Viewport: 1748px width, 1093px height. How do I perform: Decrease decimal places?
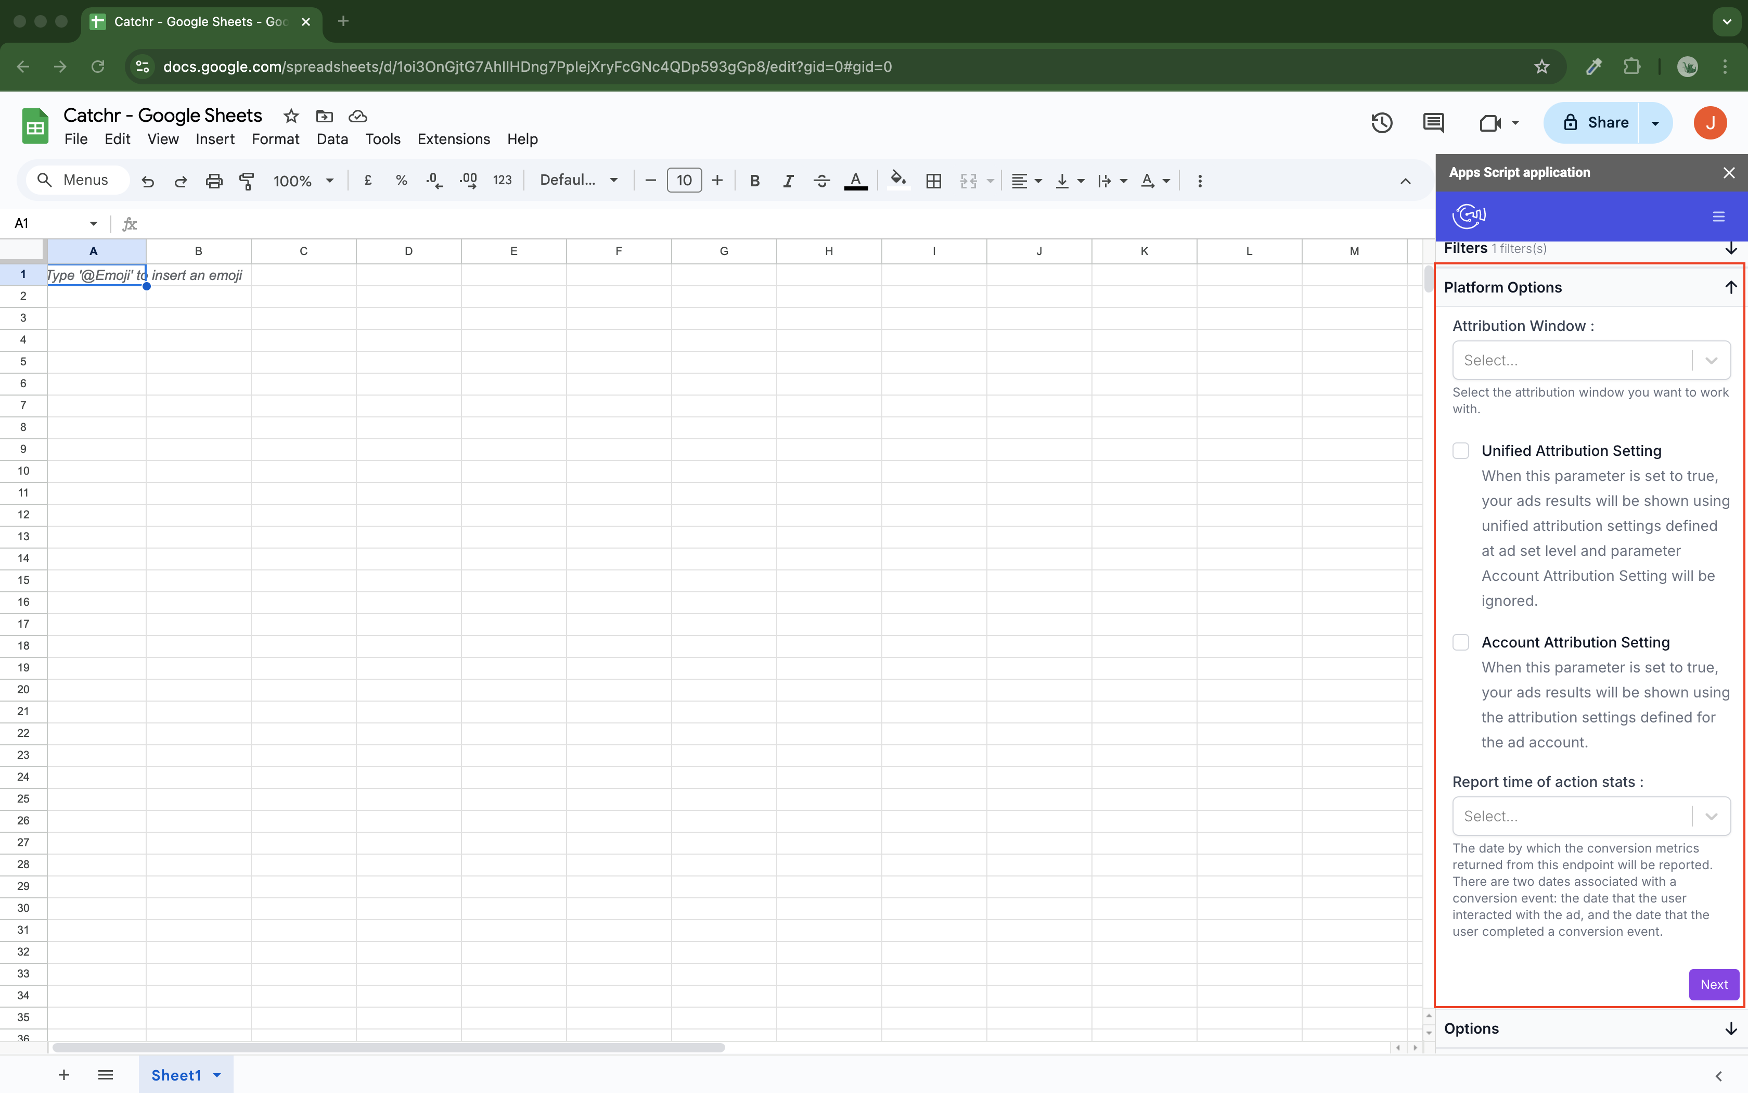point(434,181)
